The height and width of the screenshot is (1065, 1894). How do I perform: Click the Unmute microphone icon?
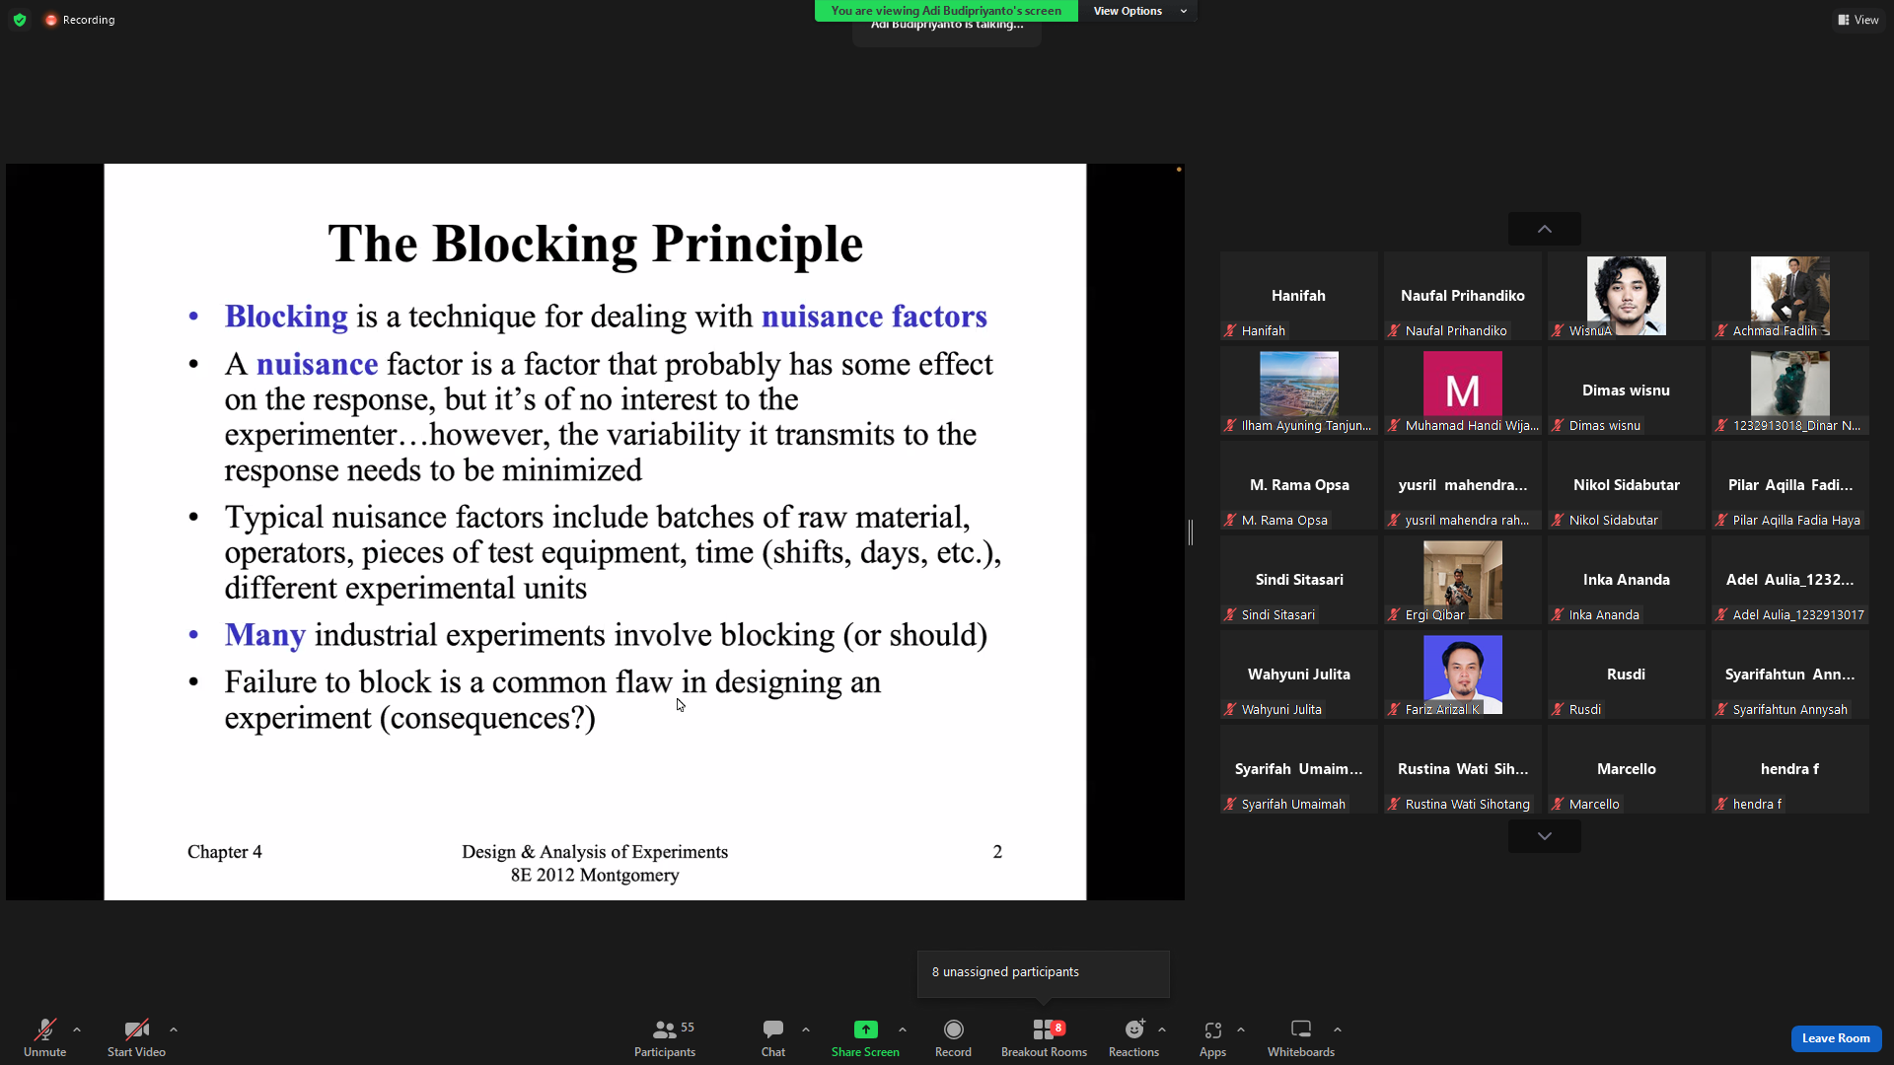(x=44, y=1029)
